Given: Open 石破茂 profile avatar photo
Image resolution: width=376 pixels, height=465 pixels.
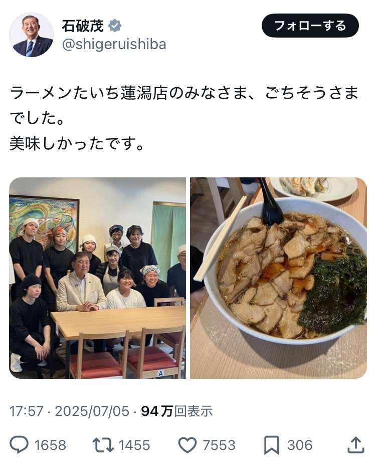Looking at the screenshot, I should (x=31, y=35).
